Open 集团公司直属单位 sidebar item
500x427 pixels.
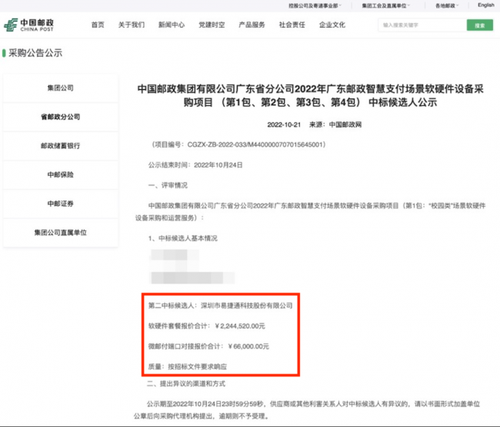(x=61, y=233)
